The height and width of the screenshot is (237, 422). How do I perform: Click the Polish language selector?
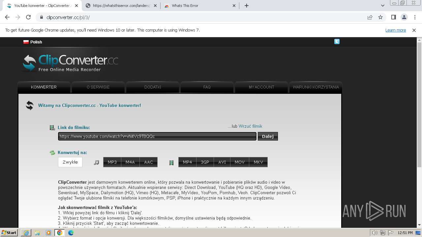(33, 42)
